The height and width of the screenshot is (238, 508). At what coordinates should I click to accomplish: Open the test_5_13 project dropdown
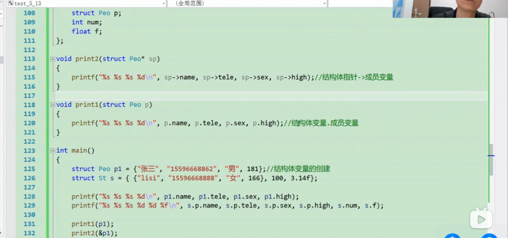tap(163, 3)
